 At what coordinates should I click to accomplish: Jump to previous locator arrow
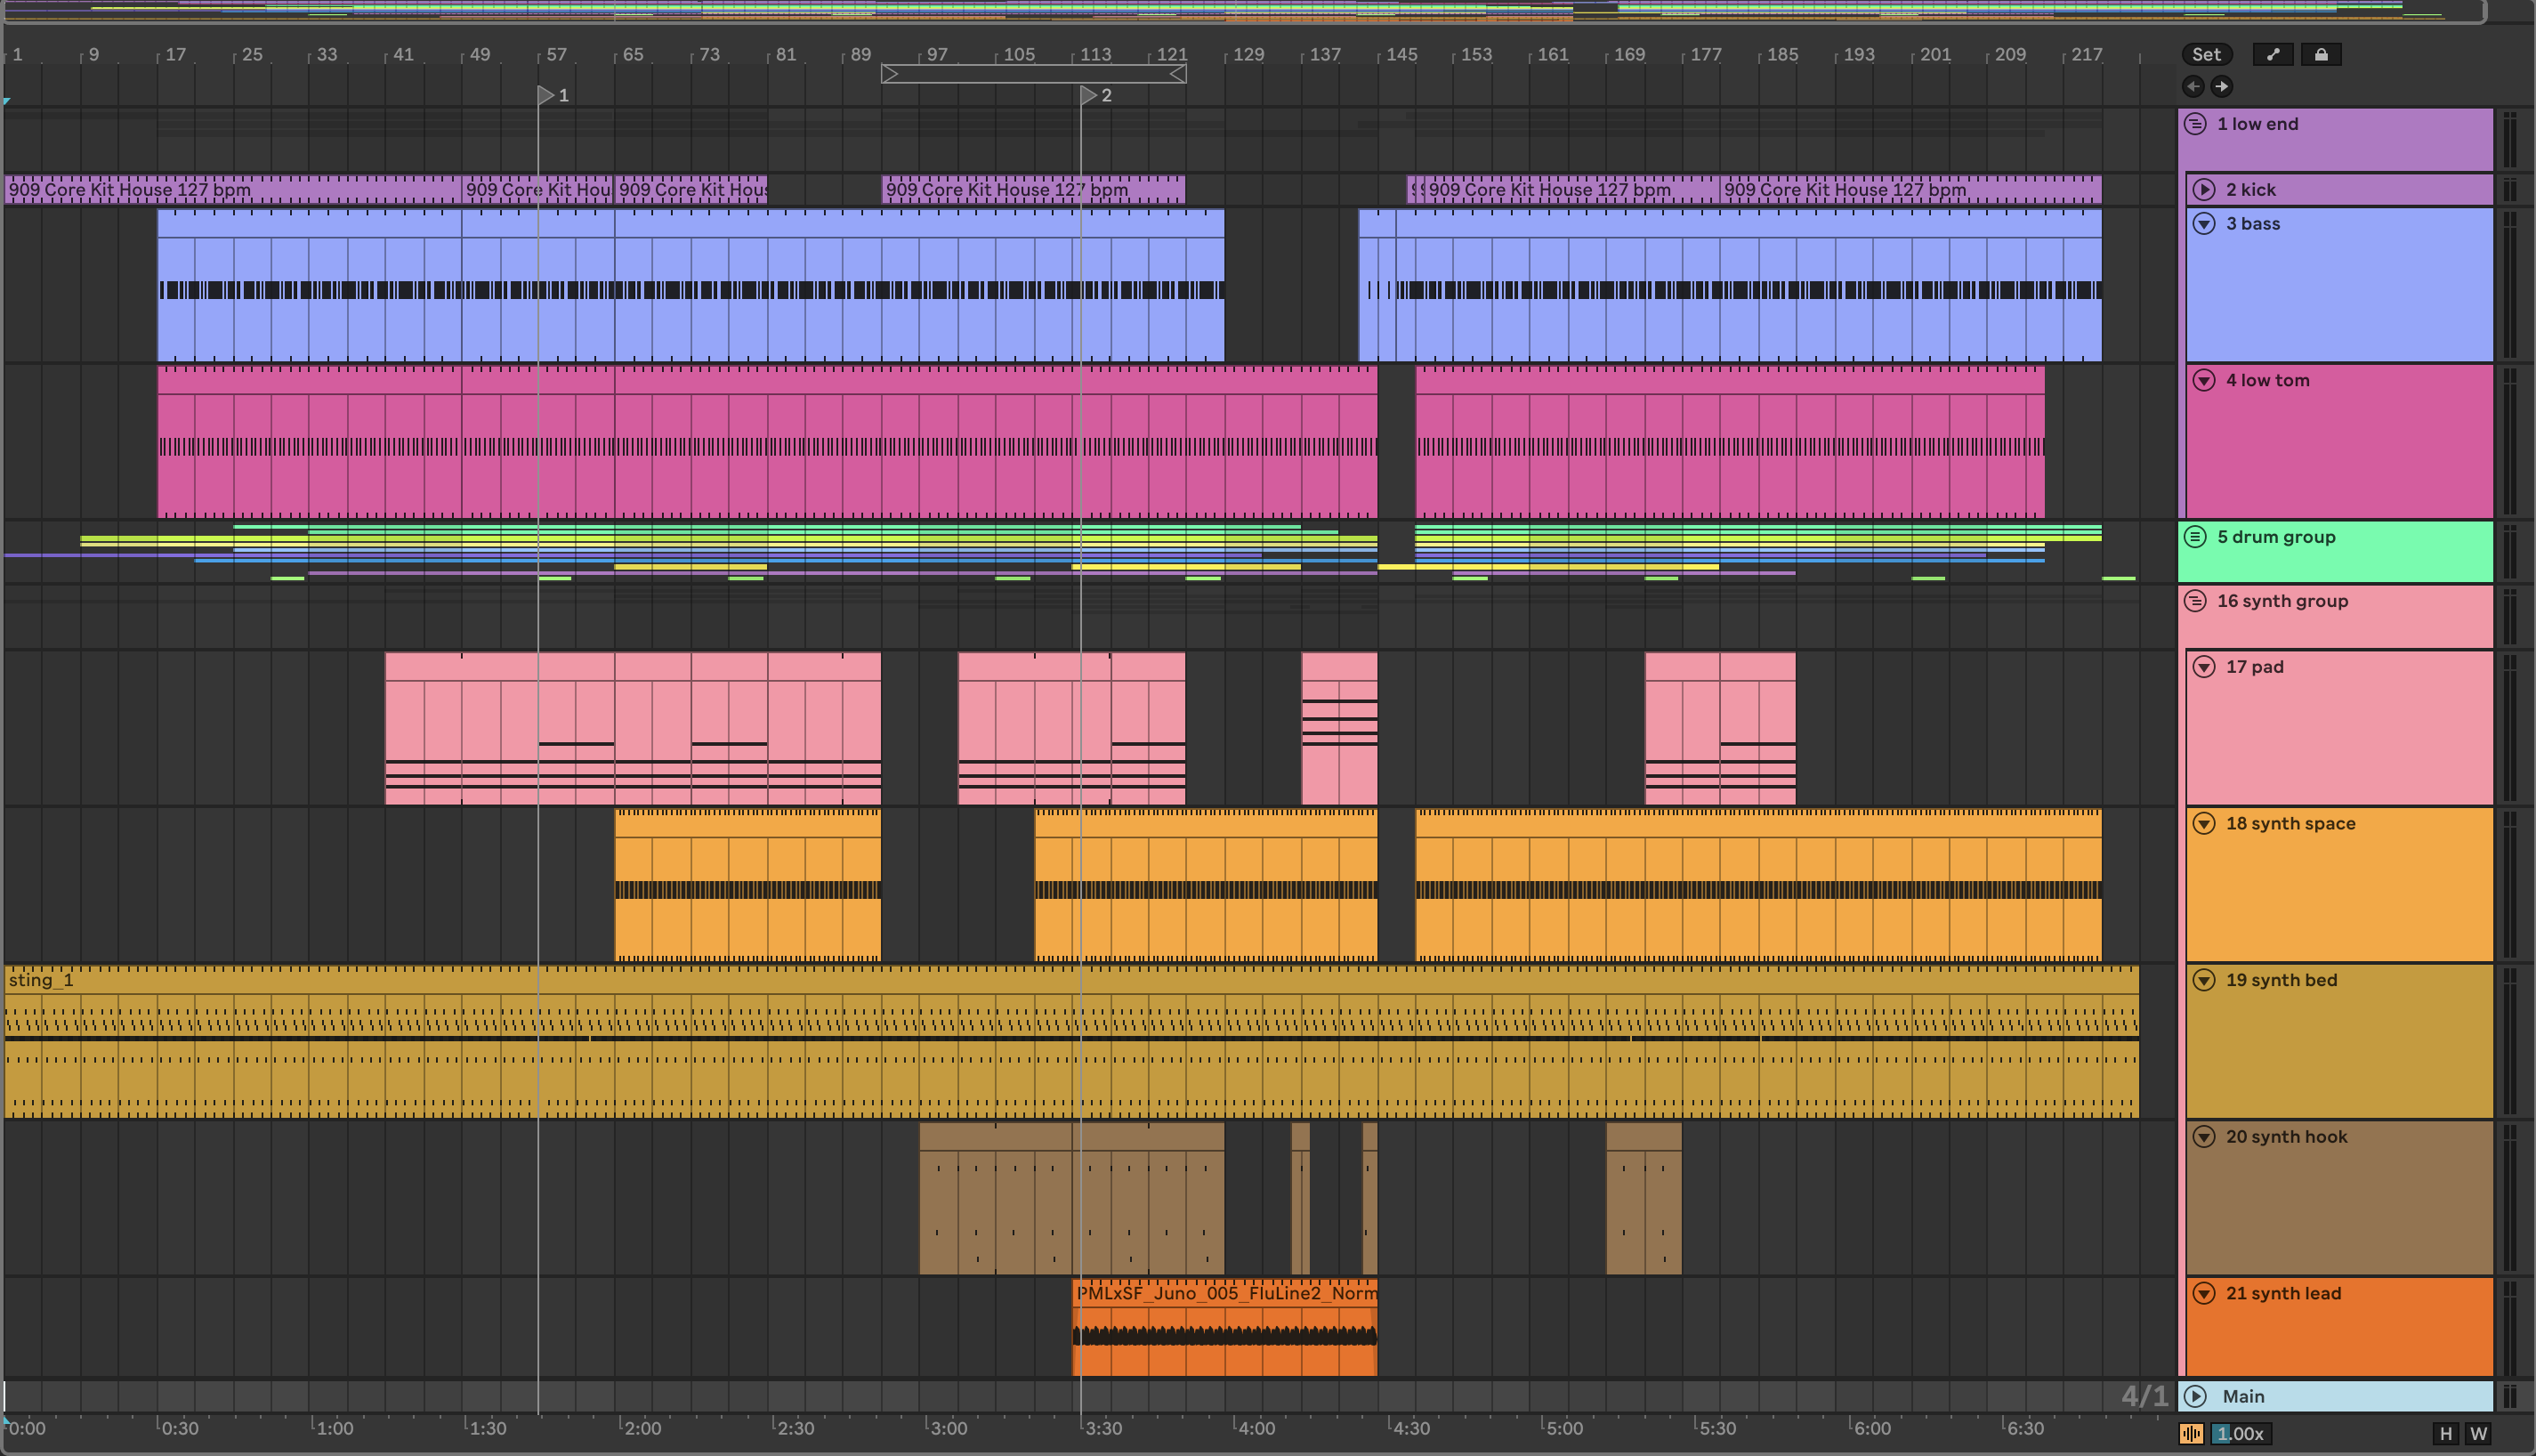point(2193,87)
